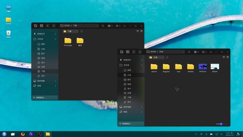Screen dimensions: 243x137
Task: Select the Azure folder
Action: click(x=154, y=68)
